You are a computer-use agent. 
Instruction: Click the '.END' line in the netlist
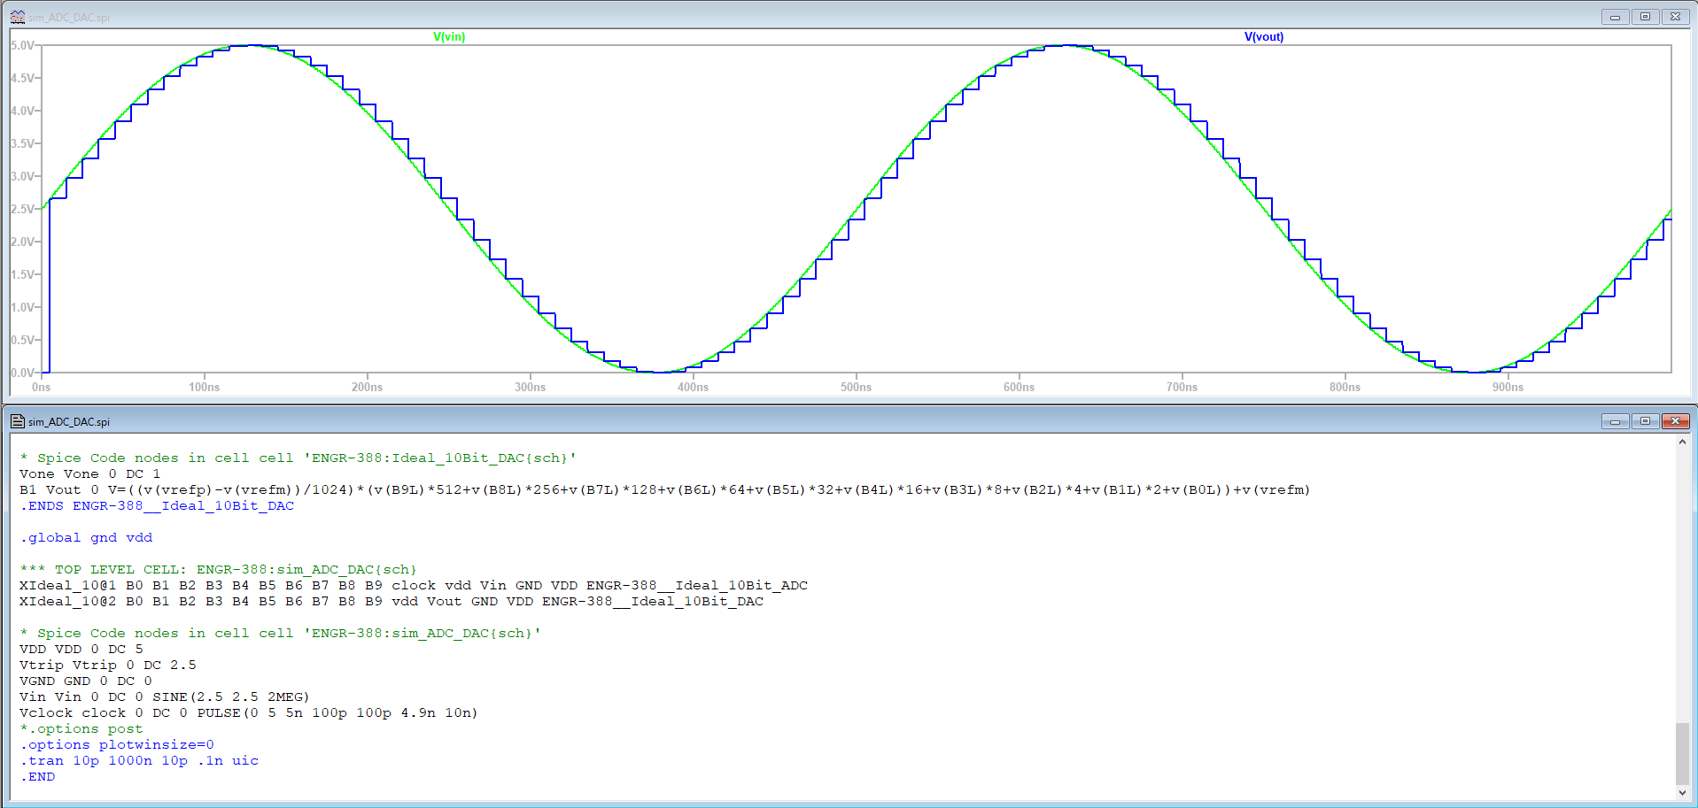(x=37, y=776)
